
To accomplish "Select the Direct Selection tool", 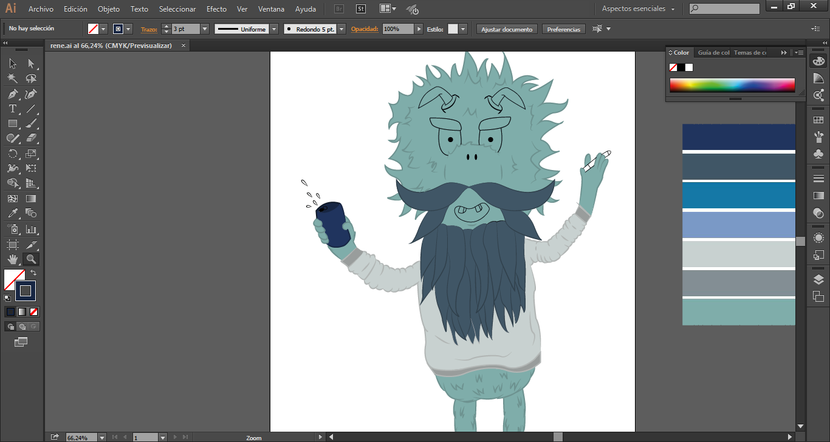I will (31, 64).
